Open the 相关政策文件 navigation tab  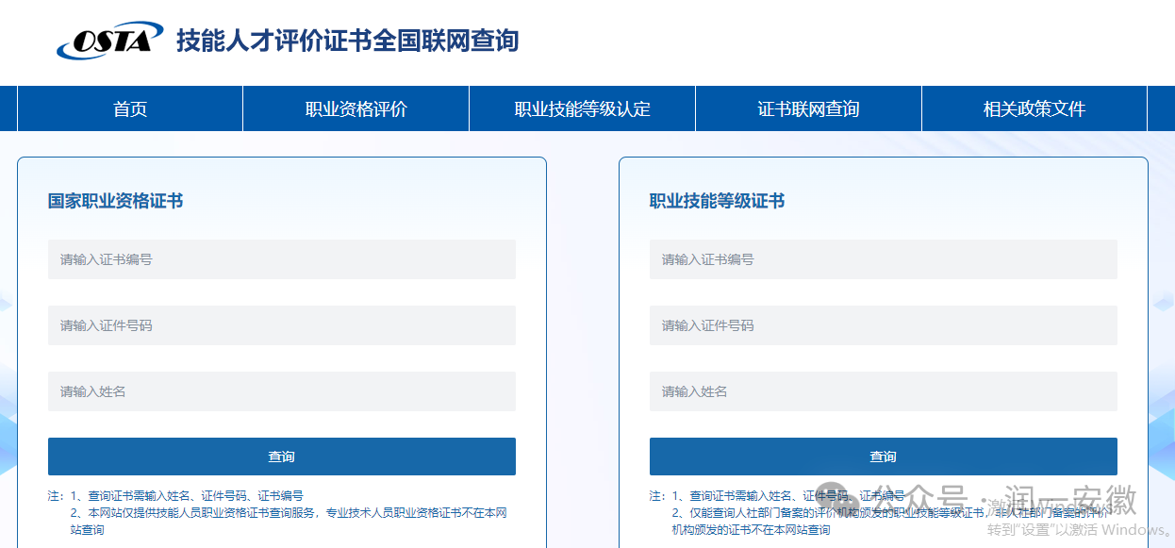coord(1034,108)
